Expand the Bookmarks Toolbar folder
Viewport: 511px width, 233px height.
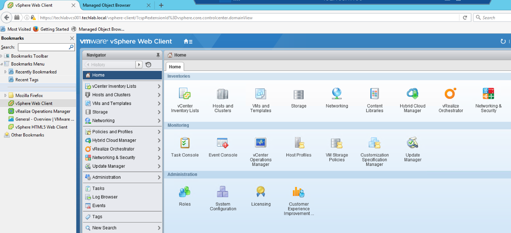coord(2,56)
